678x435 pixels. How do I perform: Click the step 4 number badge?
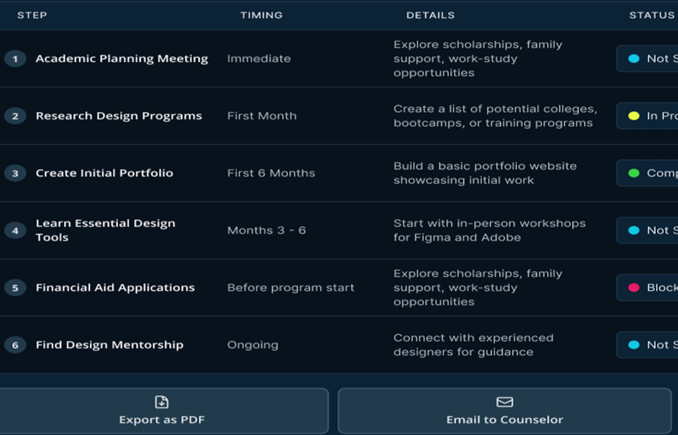point(15,231)
